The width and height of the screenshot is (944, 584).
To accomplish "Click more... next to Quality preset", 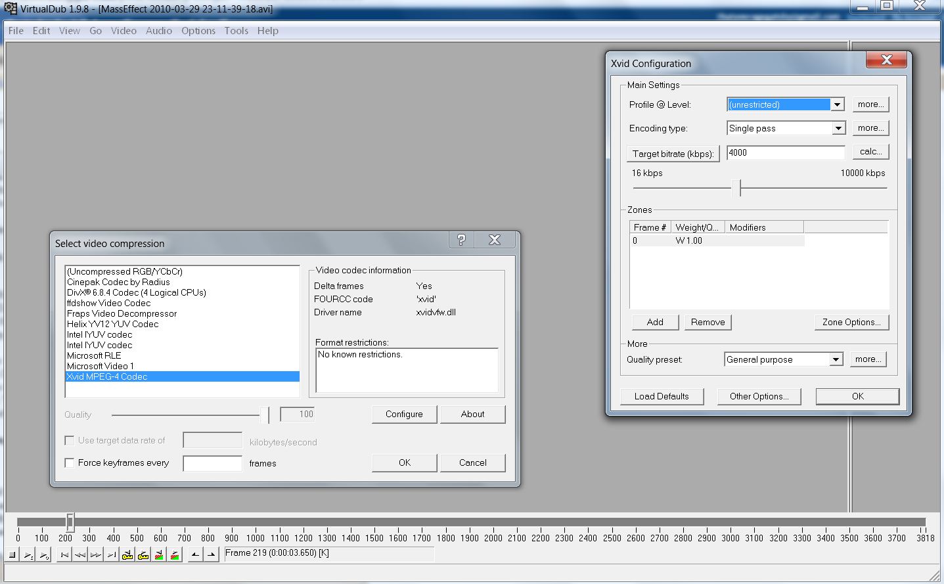I will [x=868, y=359].
